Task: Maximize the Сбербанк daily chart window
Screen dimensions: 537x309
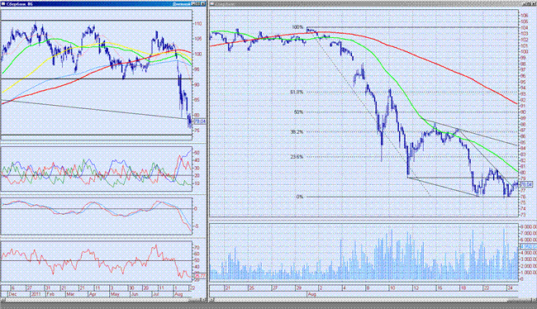Action: (198, 4)
